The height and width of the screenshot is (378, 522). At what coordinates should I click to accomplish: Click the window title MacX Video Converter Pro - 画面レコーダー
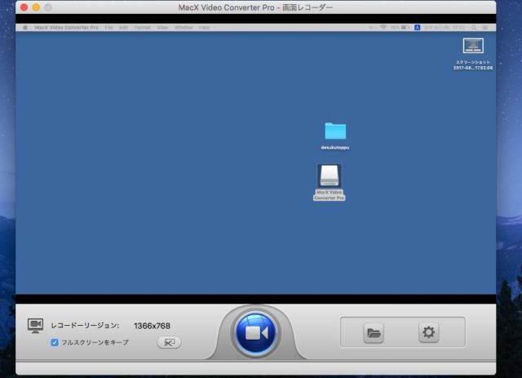(255, 7)
